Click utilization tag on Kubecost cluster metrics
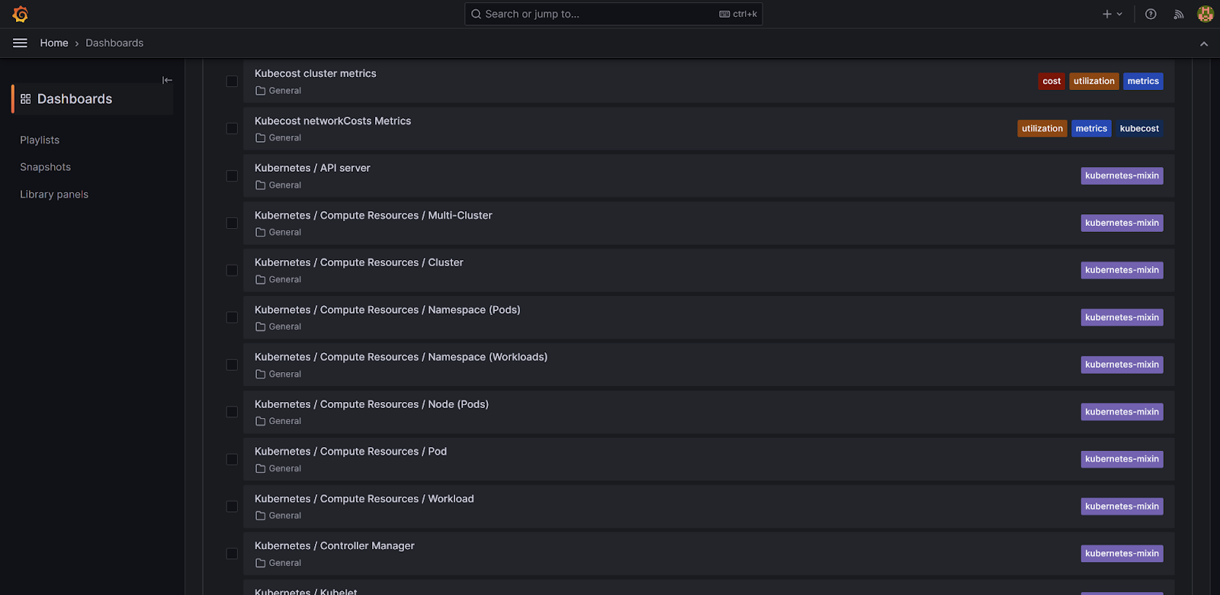 pyautogui.click(x=1094, y=82)
